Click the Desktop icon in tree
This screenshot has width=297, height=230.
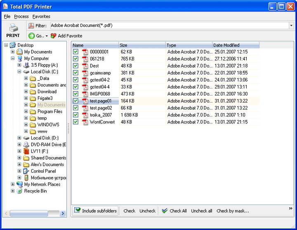point(13,45)
